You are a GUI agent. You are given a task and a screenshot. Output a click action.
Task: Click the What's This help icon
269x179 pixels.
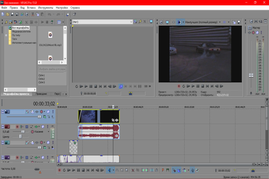click(74, 14)
